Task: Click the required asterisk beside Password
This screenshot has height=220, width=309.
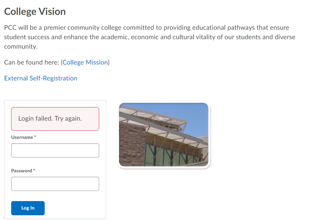Action: (34, 170)
